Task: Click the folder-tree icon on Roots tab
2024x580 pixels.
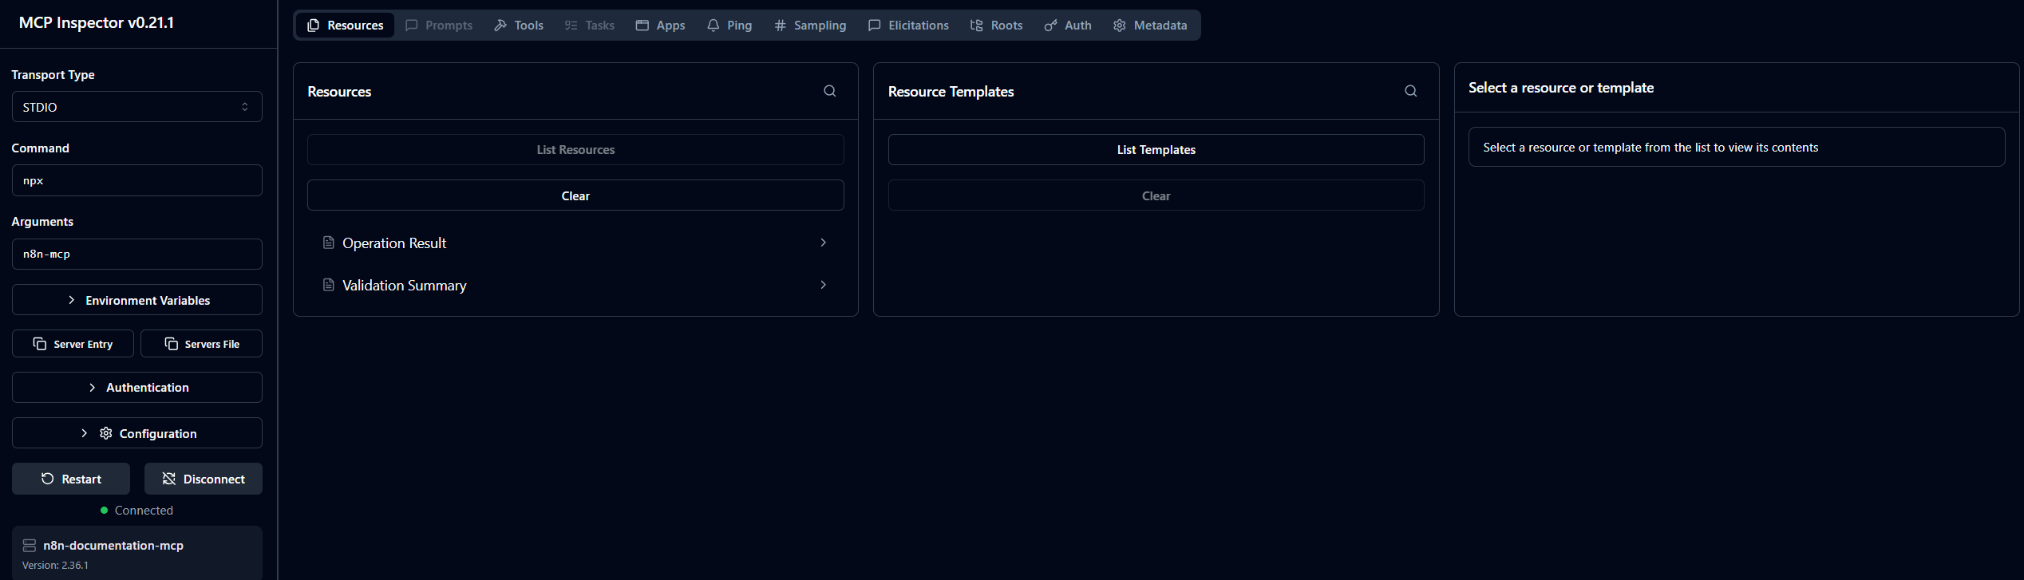Action: pos(977,26)
